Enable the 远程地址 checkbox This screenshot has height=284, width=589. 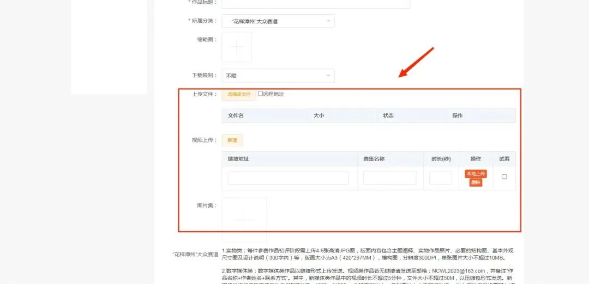tap(260, 94)
